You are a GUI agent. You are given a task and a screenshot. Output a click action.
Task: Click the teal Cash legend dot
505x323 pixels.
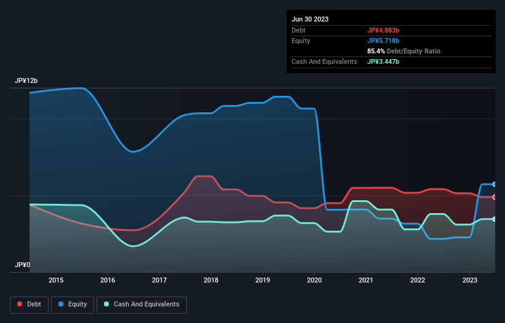pyautogui.click(x=106, y=304)
